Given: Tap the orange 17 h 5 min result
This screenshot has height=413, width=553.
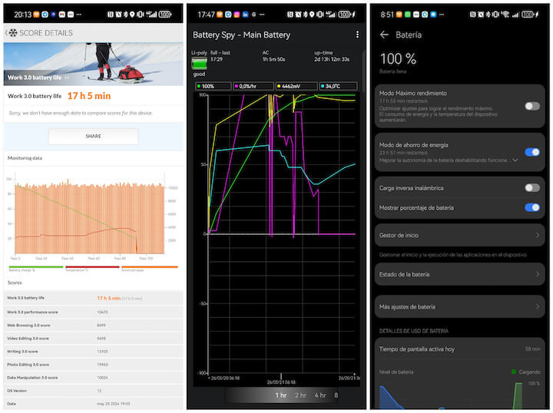Looking at the screenshot, I should (x=89, y=96).
